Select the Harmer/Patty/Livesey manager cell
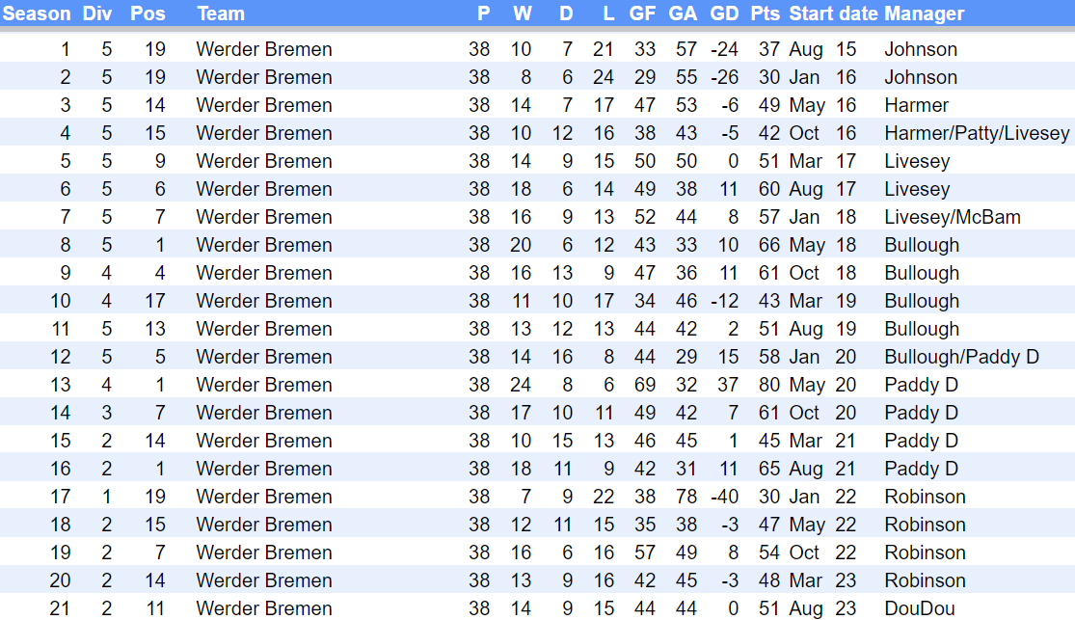Viewport: 1075px width, 620px height. [x=977, y=133]
